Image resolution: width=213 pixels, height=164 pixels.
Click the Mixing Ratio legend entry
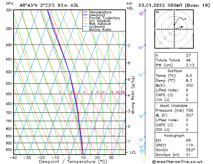tap(100, 30)
